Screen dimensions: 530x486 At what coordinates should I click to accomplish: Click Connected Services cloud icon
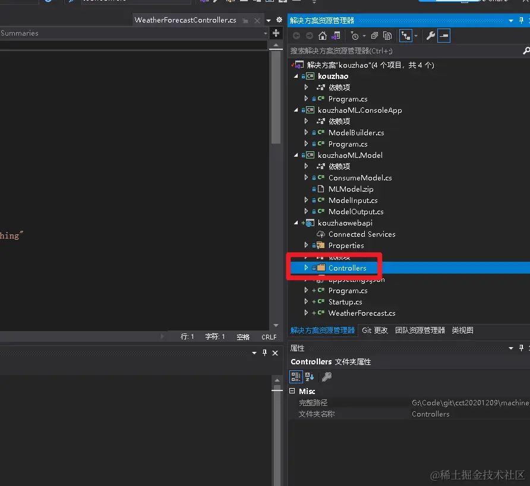(321, 234)
